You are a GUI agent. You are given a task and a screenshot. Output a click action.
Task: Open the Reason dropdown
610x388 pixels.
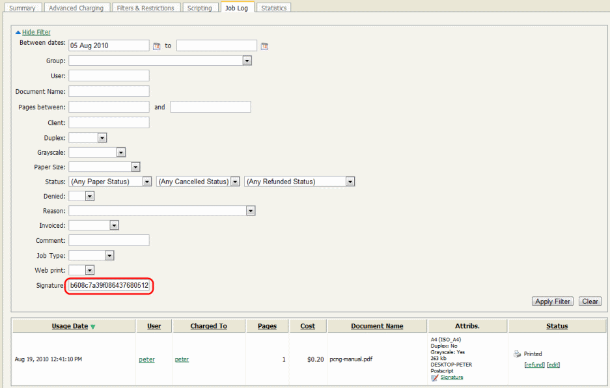tap(251, 211)
